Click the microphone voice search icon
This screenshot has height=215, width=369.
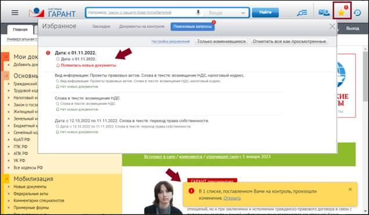(x=198, y=12)
